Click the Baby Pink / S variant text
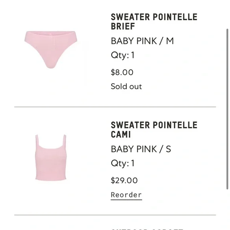230x230 pixels. (x=141, y=149)
